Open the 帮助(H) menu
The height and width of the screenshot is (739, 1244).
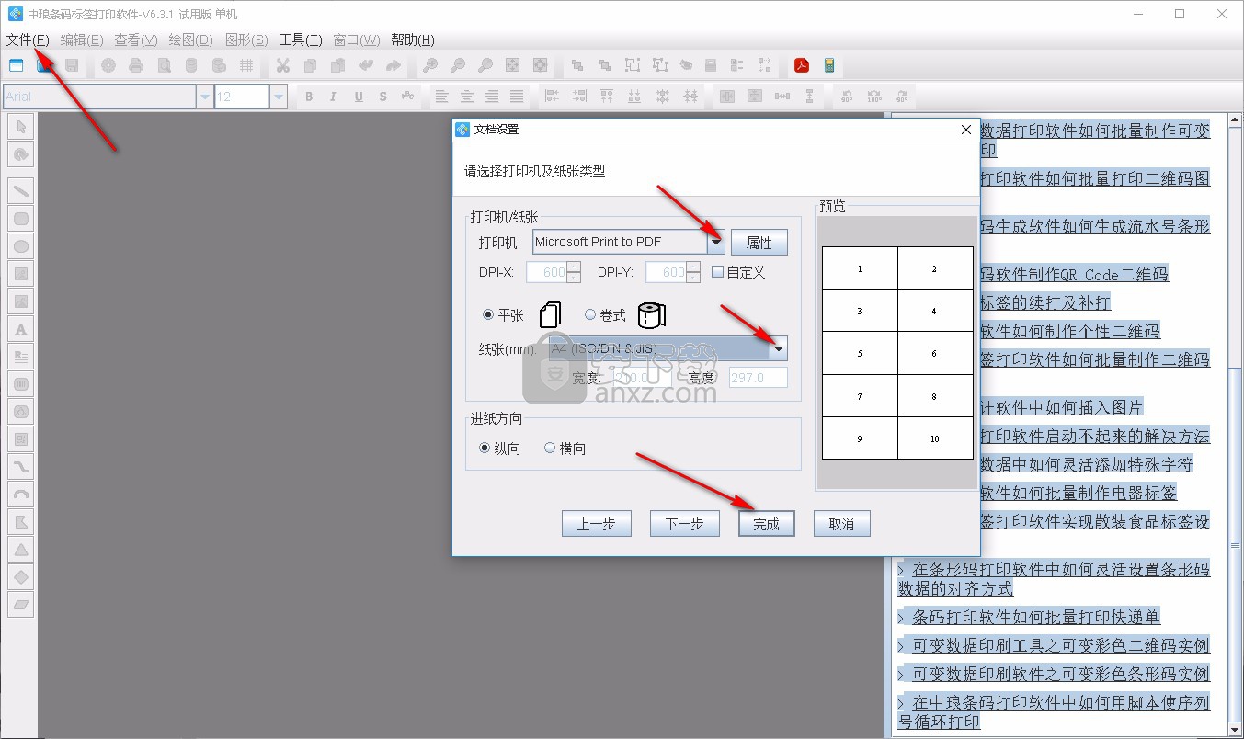(x=413, y=40)
